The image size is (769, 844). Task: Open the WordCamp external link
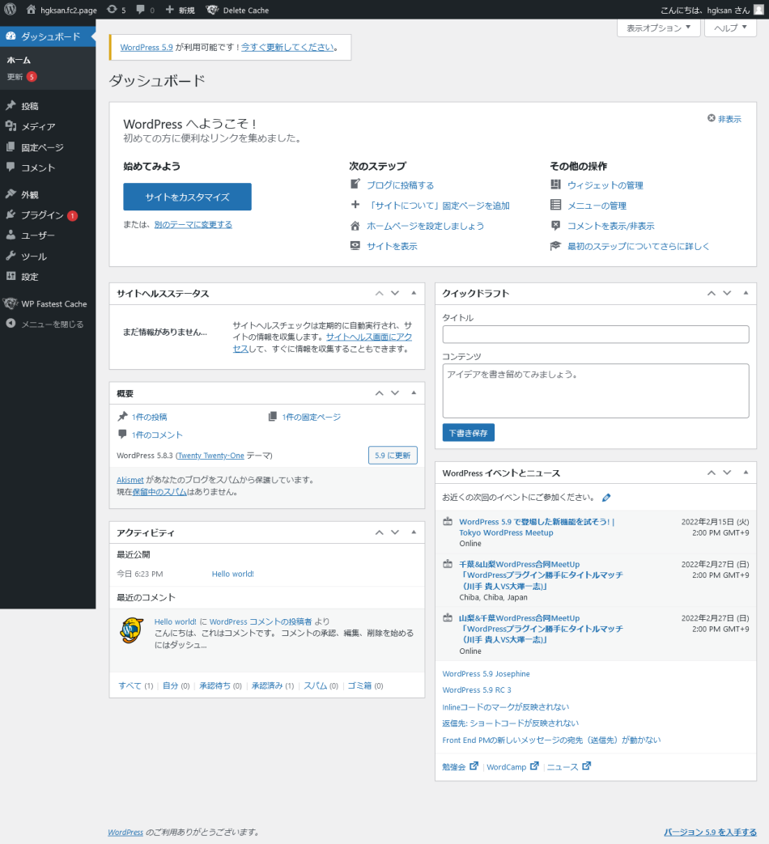pyautogui.click(x=512, y=767)
